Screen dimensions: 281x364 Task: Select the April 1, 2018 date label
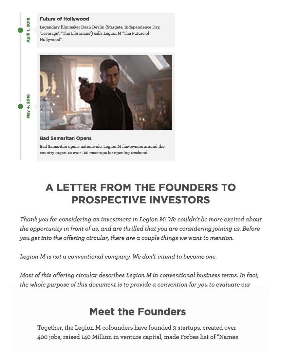tap(28, 30)
